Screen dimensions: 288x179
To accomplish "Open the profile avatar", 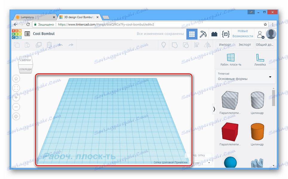I will pyautogui.click(x=271, y=34).
